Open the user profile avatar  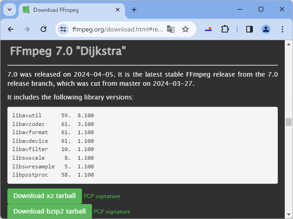(x=266, y=29)
